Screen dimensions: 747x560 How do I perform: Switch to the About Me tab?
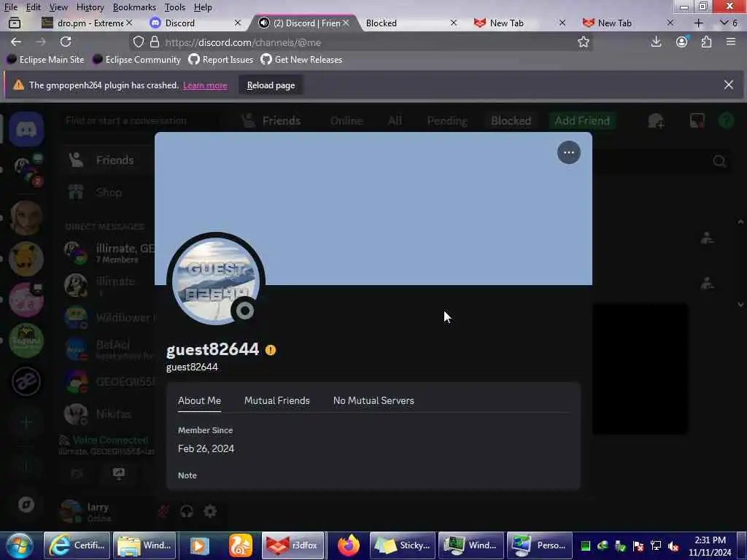tap(199, 400)
